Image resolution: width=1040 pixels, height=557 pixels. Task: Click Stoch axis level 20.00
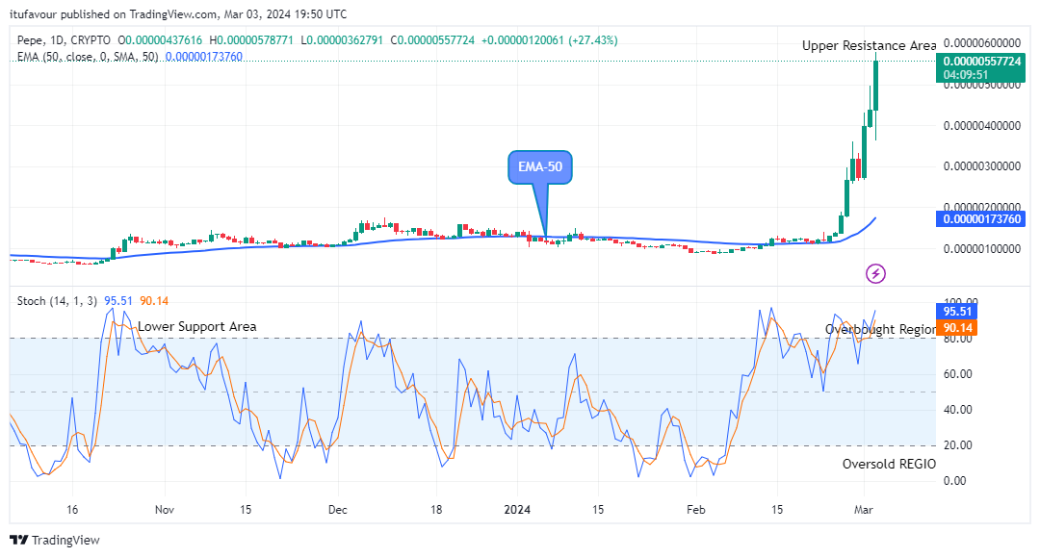tap(958, 445)
